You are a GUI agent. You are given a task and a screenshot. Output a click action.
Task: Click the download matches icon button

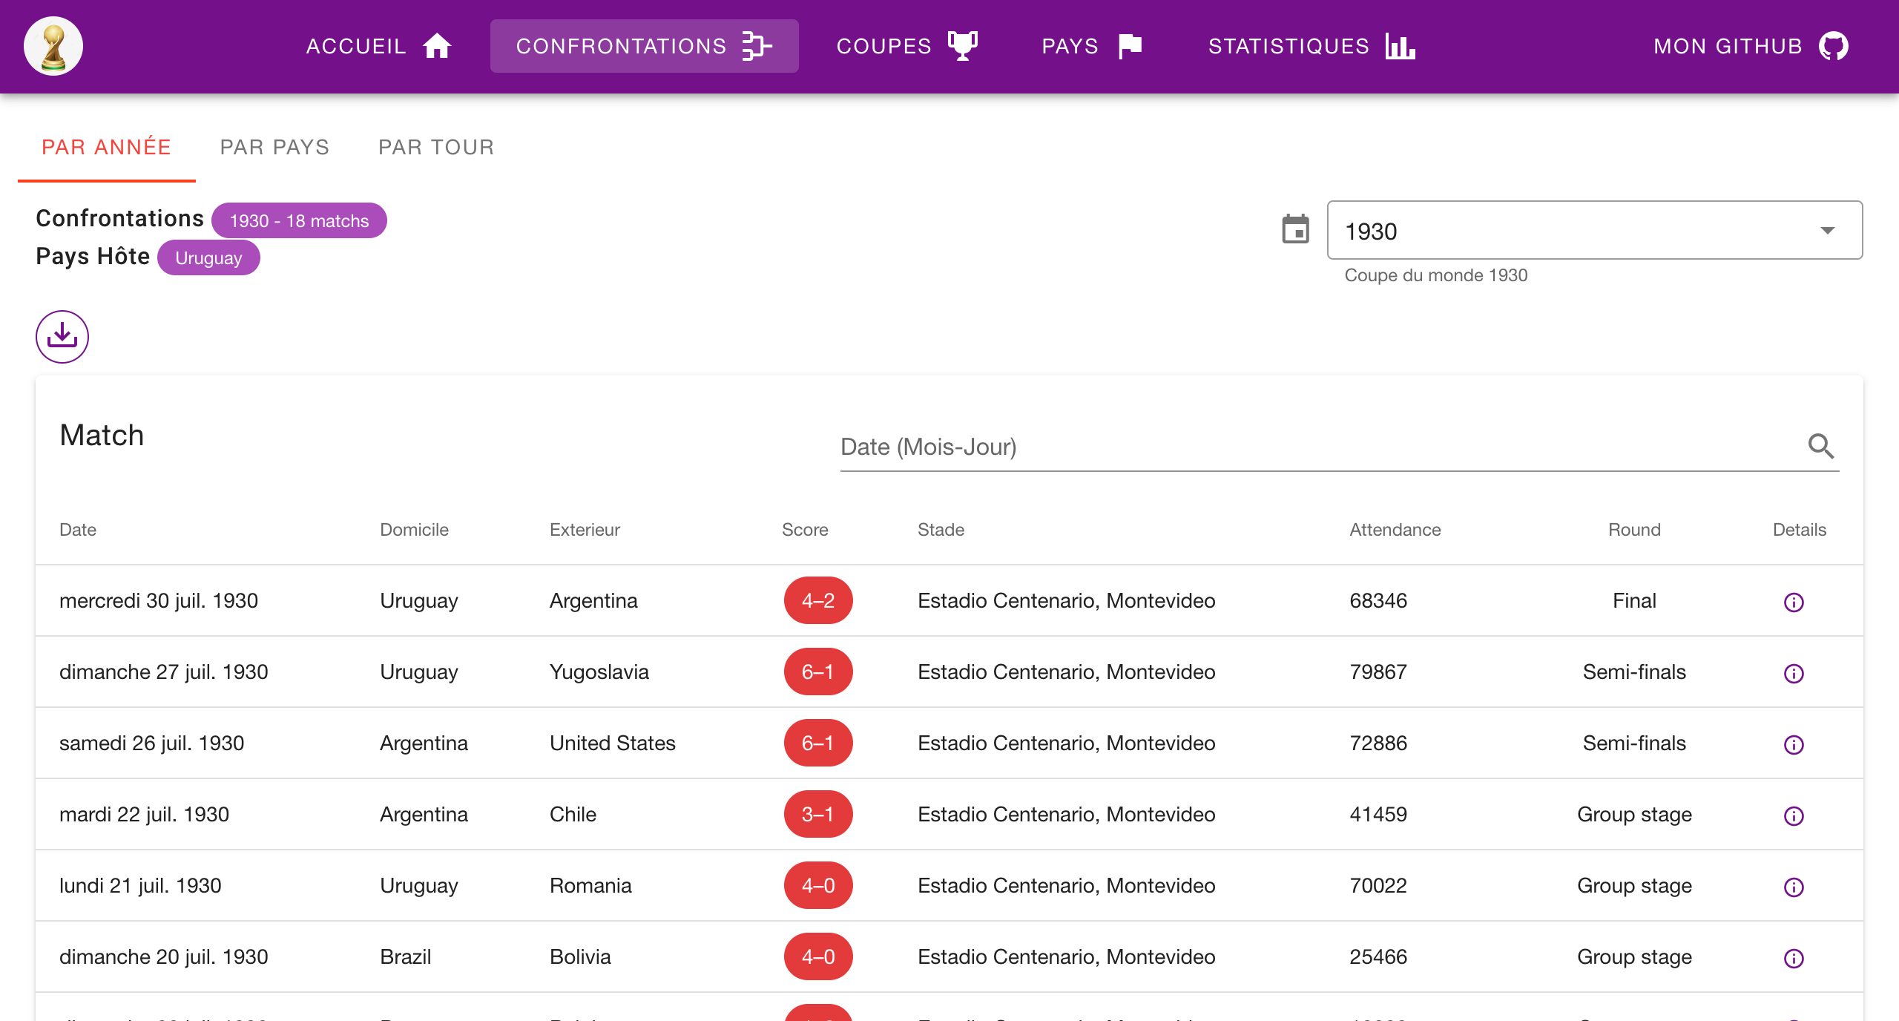click(x=62, y=337)
